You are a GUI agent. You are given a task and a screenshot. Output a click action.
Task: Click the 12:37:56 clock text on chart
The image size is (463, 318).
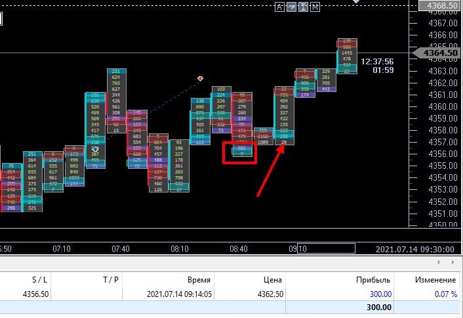[377, 62]
